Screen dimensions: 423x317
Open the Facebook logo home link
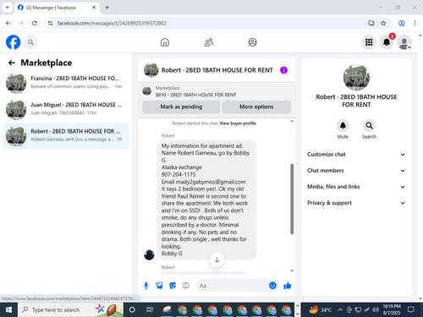click(x=13, y=42)
